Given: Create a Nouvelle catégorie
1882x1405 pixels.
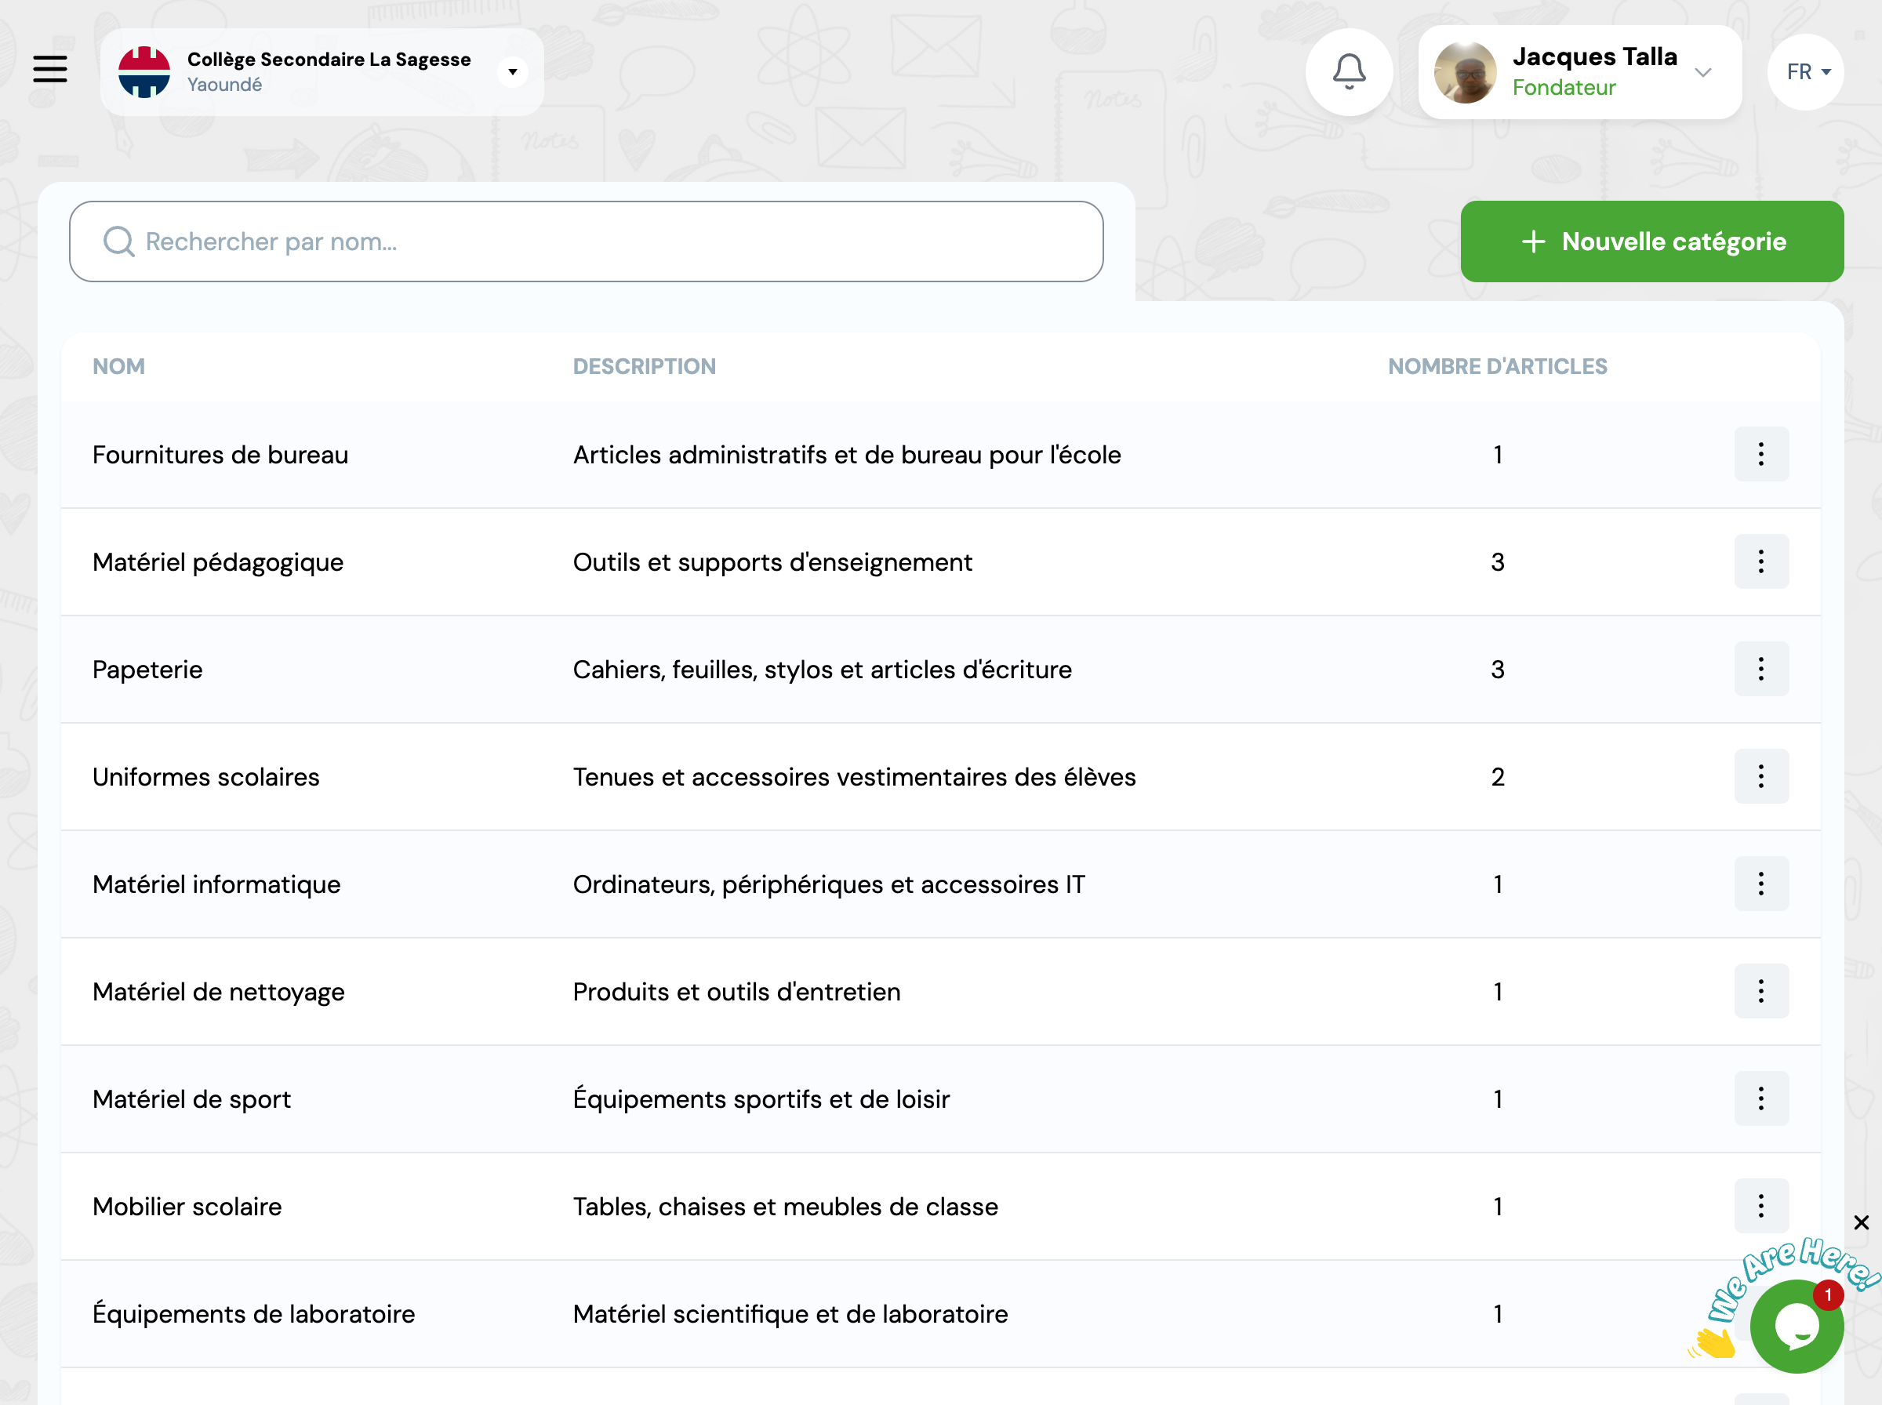Looking at the screenshot, I should click(x=1651, y=241).
